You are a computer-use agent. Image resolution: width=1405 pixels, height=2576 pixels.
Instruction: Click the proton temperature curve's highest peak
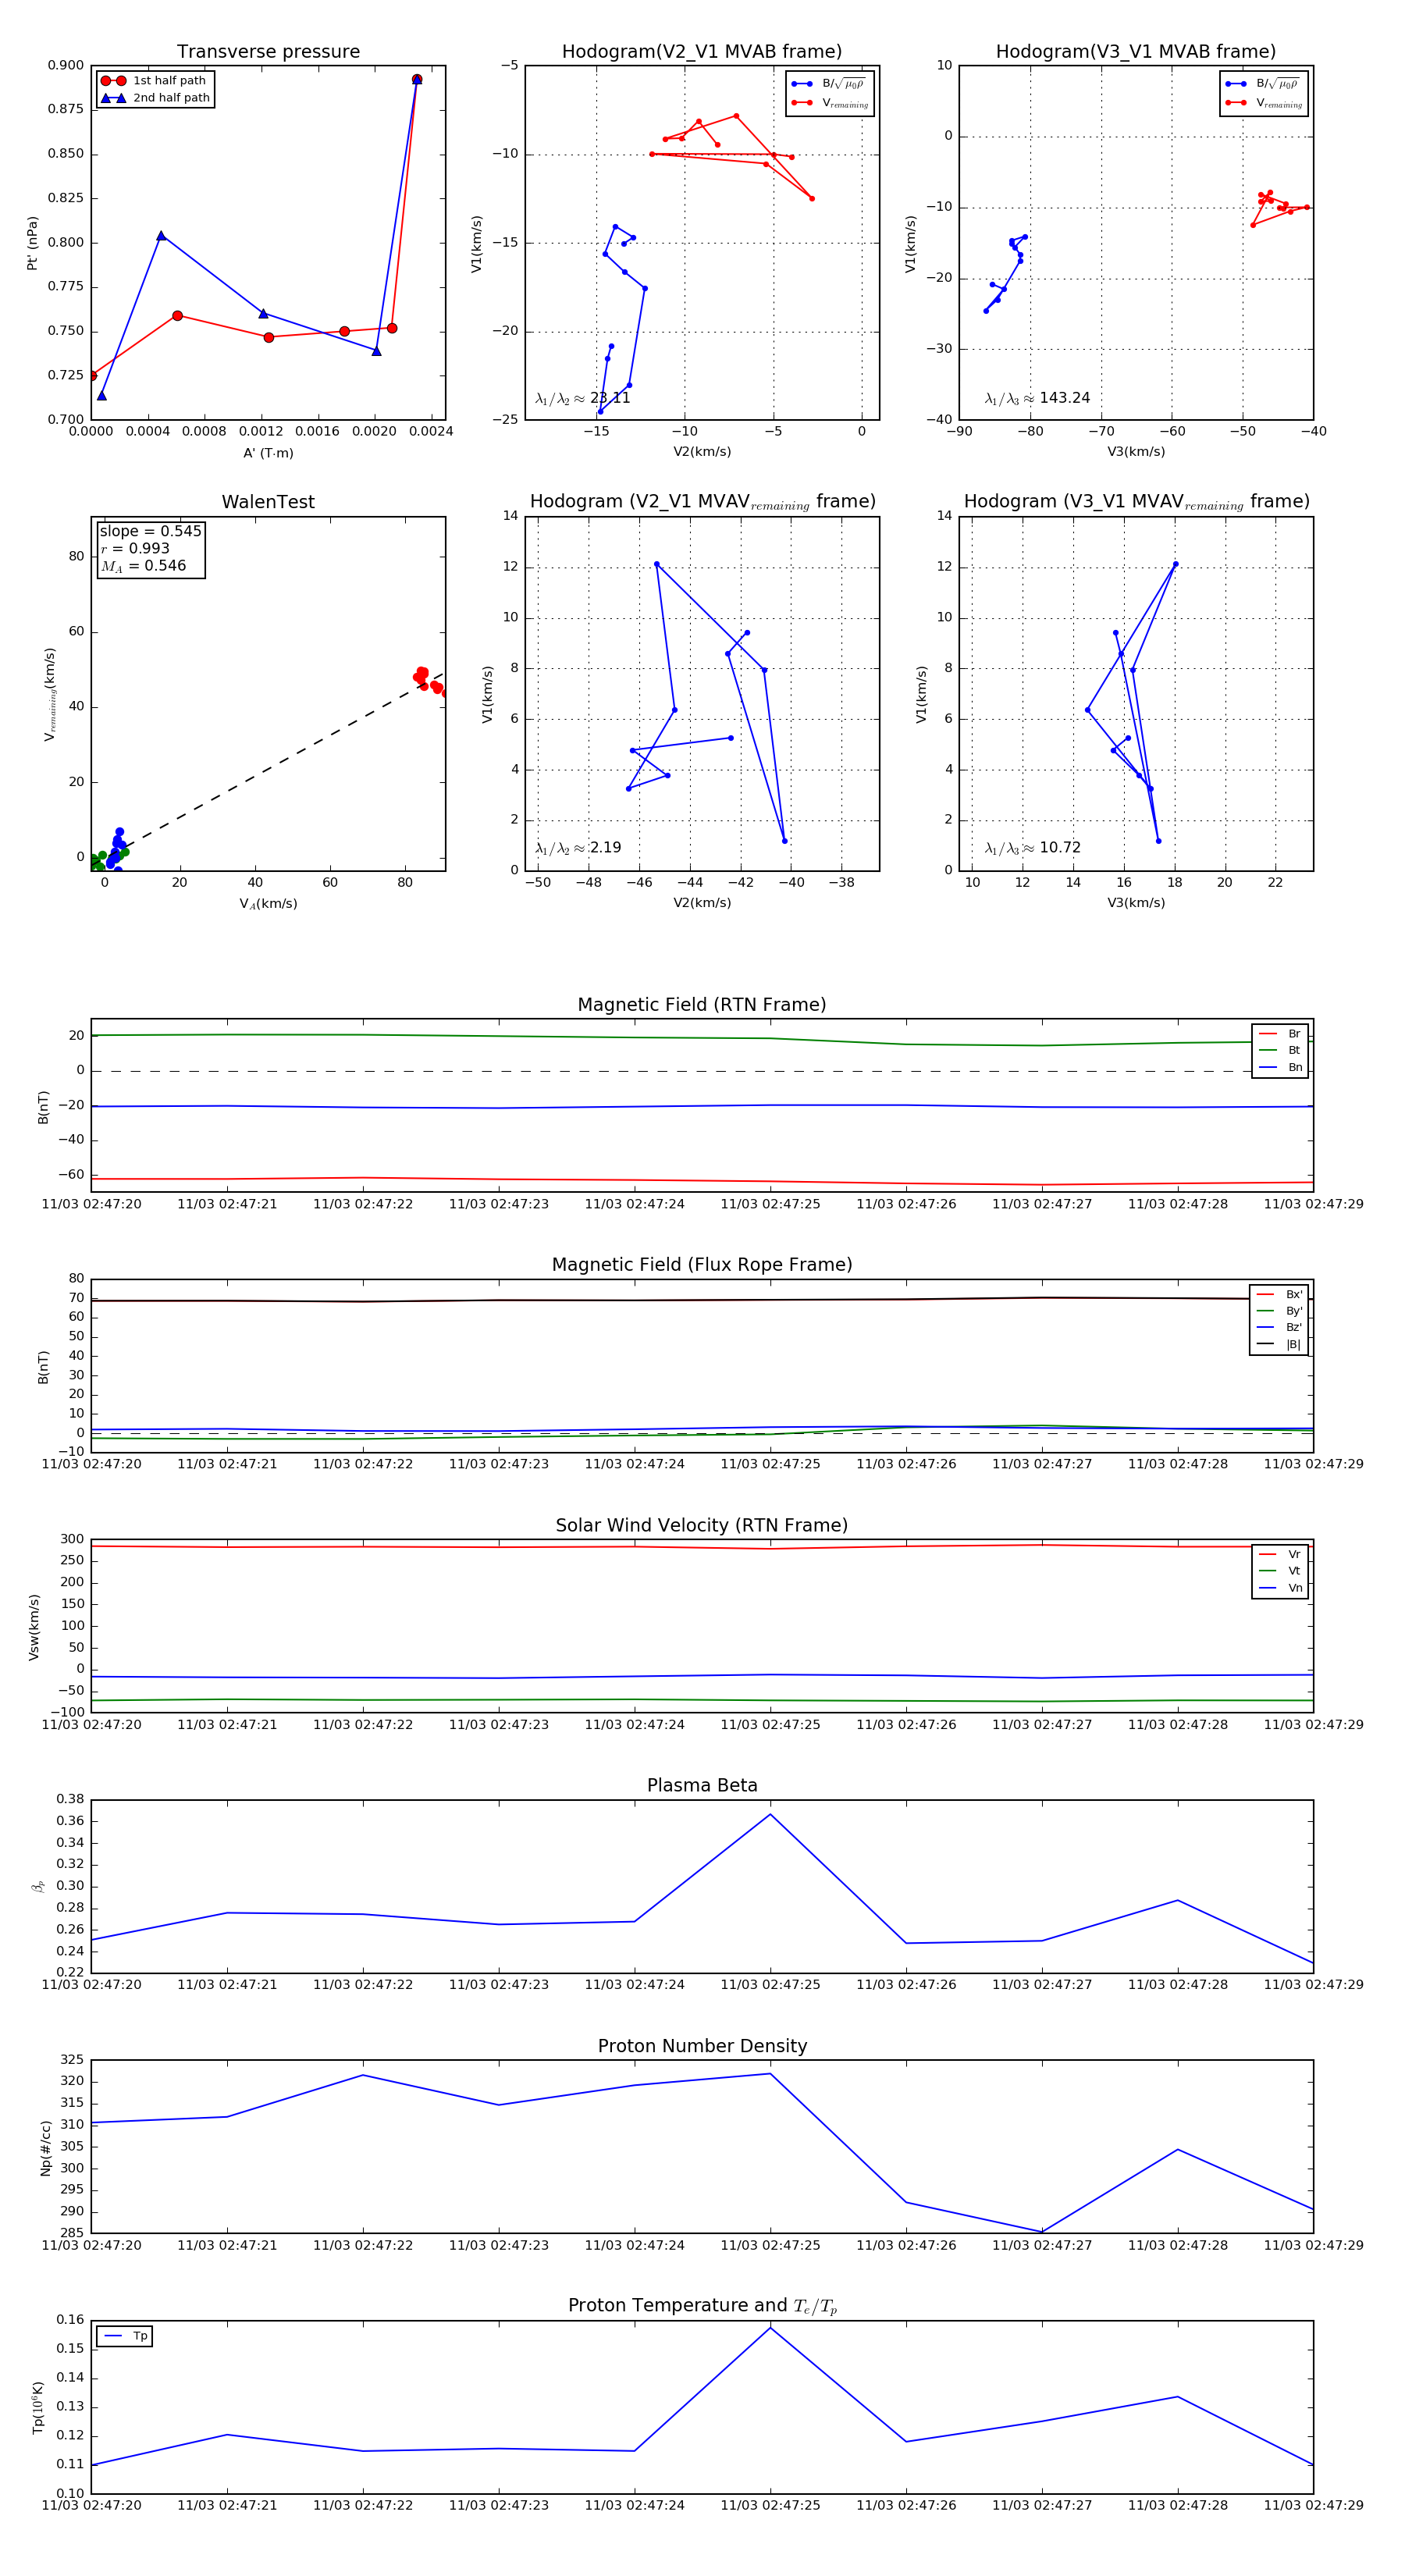[770, 2328]
